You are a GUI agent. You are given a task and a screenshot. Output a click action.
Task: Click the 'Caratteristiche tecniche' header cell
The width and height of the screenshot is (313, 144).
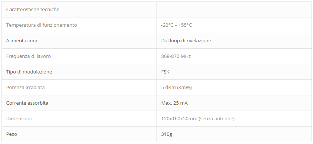(79, 9)
